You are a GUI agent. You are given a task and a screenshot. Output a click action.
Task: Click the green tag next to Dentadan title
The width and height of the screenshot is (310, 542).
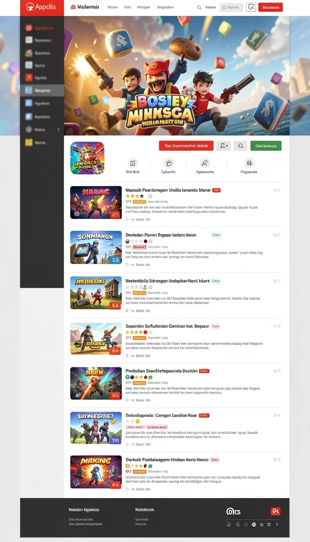216,235
